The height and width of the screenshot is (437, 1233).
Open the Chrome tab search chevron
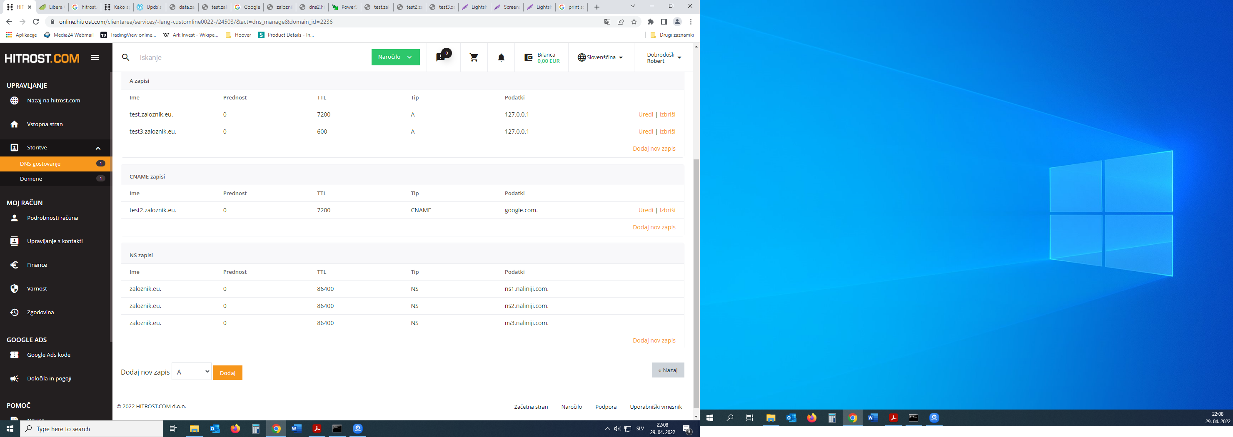coord(632,6)
